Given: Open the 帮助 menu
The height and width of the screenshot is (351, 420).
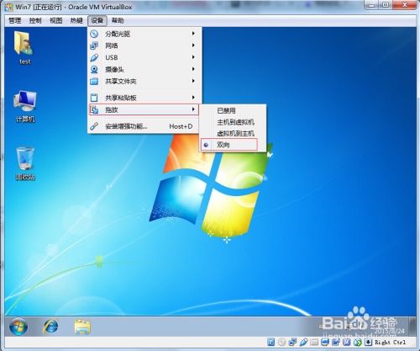Looking at the screenshot, I should pyautogui.click(x=118, y=20).
